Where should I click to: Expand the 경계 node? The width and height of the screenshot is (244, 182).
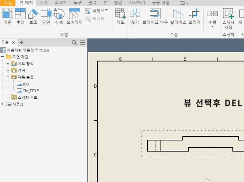[x=8, y=70]
